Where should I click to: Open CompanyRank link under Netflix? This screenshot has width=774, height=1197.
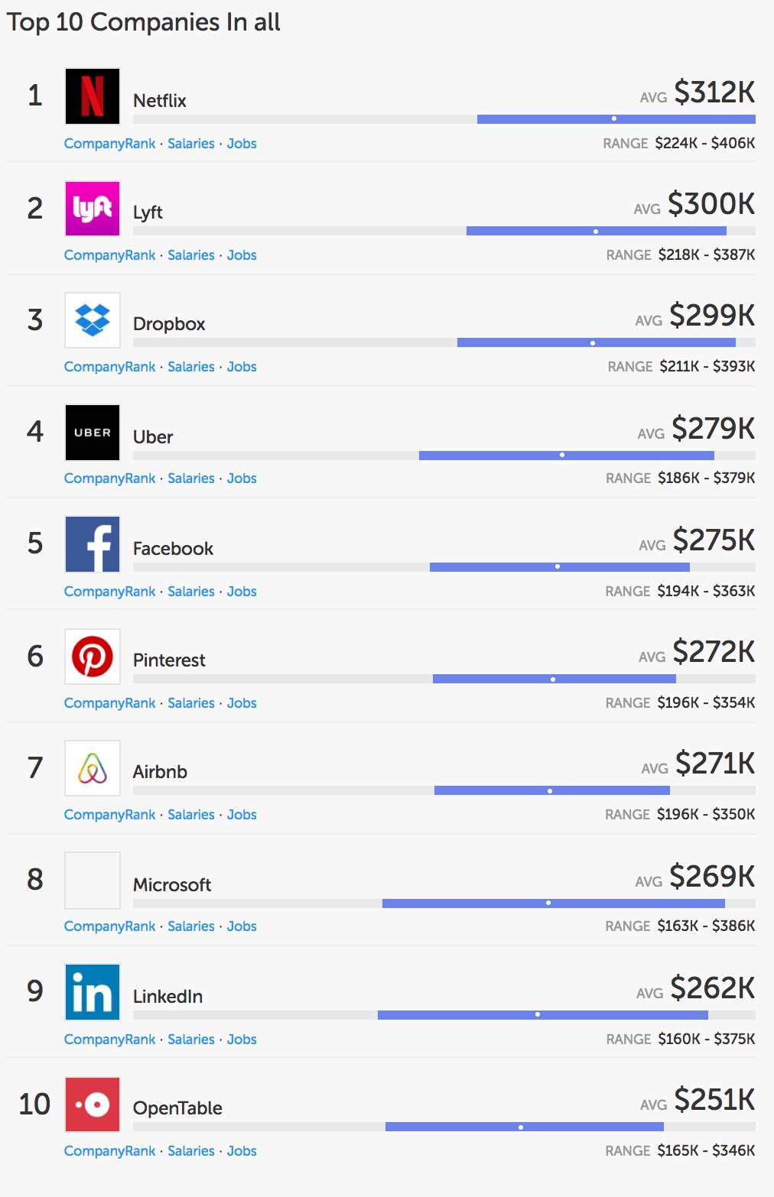(109, 144)
